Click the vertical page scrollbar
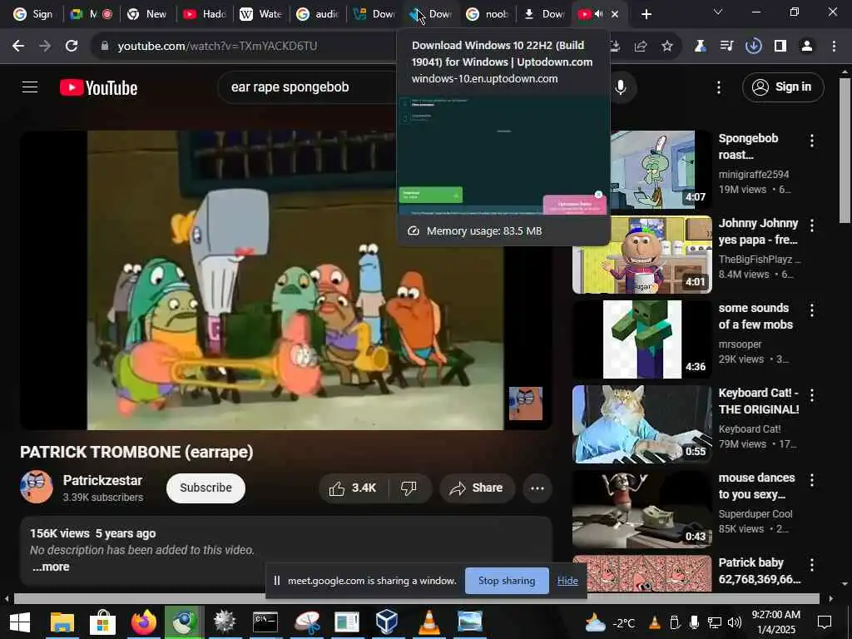The image size is (852, 639). coord(845,151)
